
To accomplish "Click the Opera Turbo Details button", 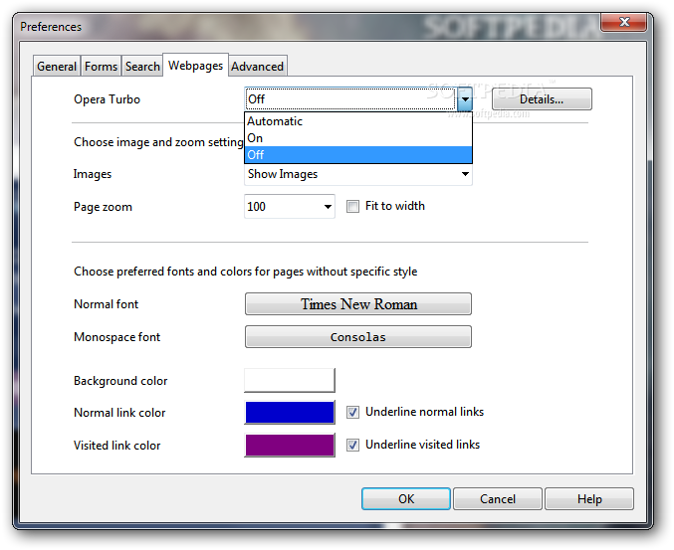I will point(542,99).
